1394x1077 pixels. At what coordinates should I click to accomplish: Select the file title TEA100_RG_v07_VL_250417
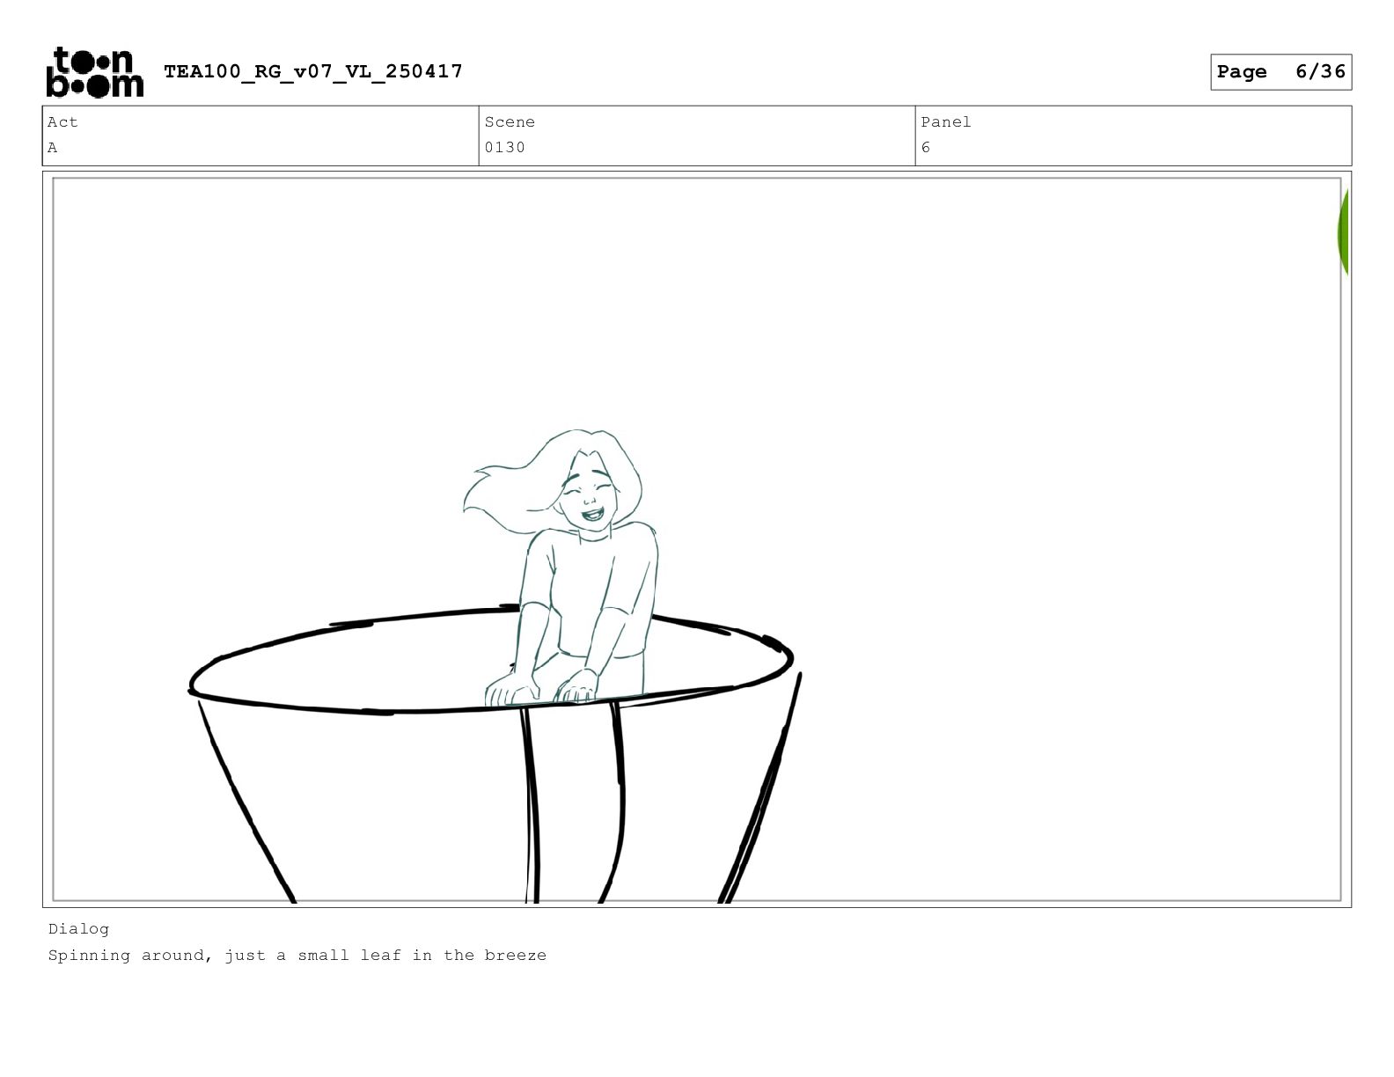click(x=313, y=71)
